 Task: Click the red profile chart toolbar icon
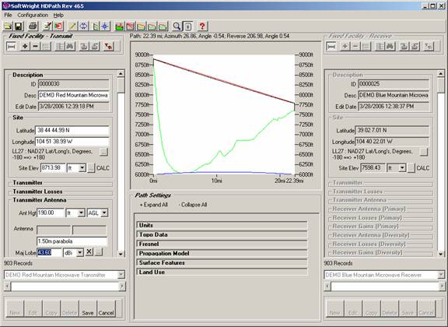point(130,26)
